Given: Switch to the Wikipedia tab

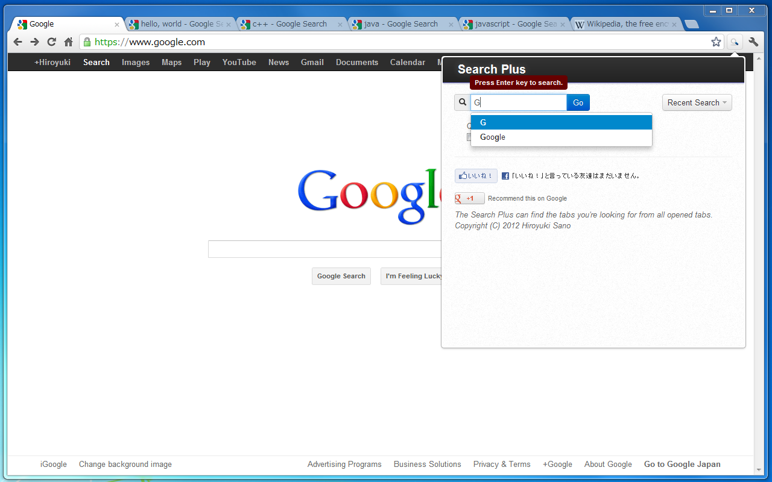Looking at the screenshot, I should (626, 24).
